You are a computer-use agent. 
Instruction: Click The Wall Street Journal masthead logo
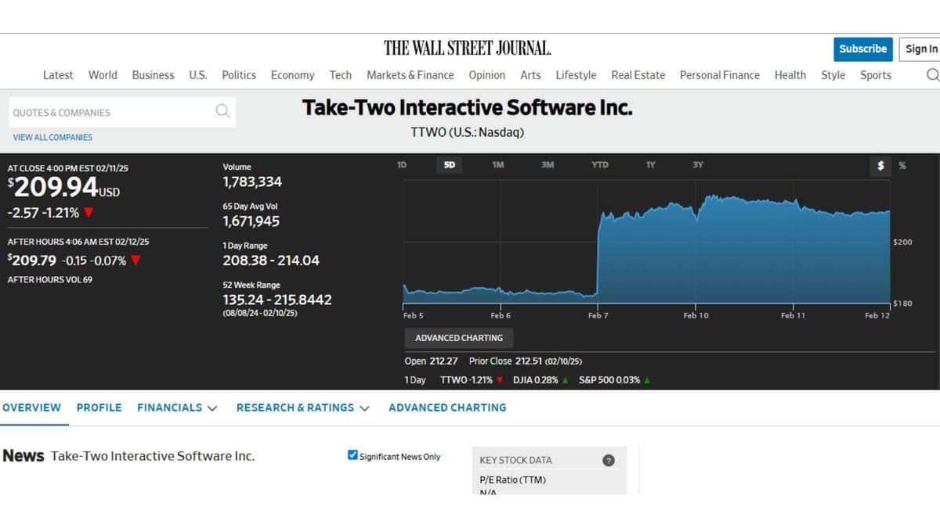click(467, 48)
